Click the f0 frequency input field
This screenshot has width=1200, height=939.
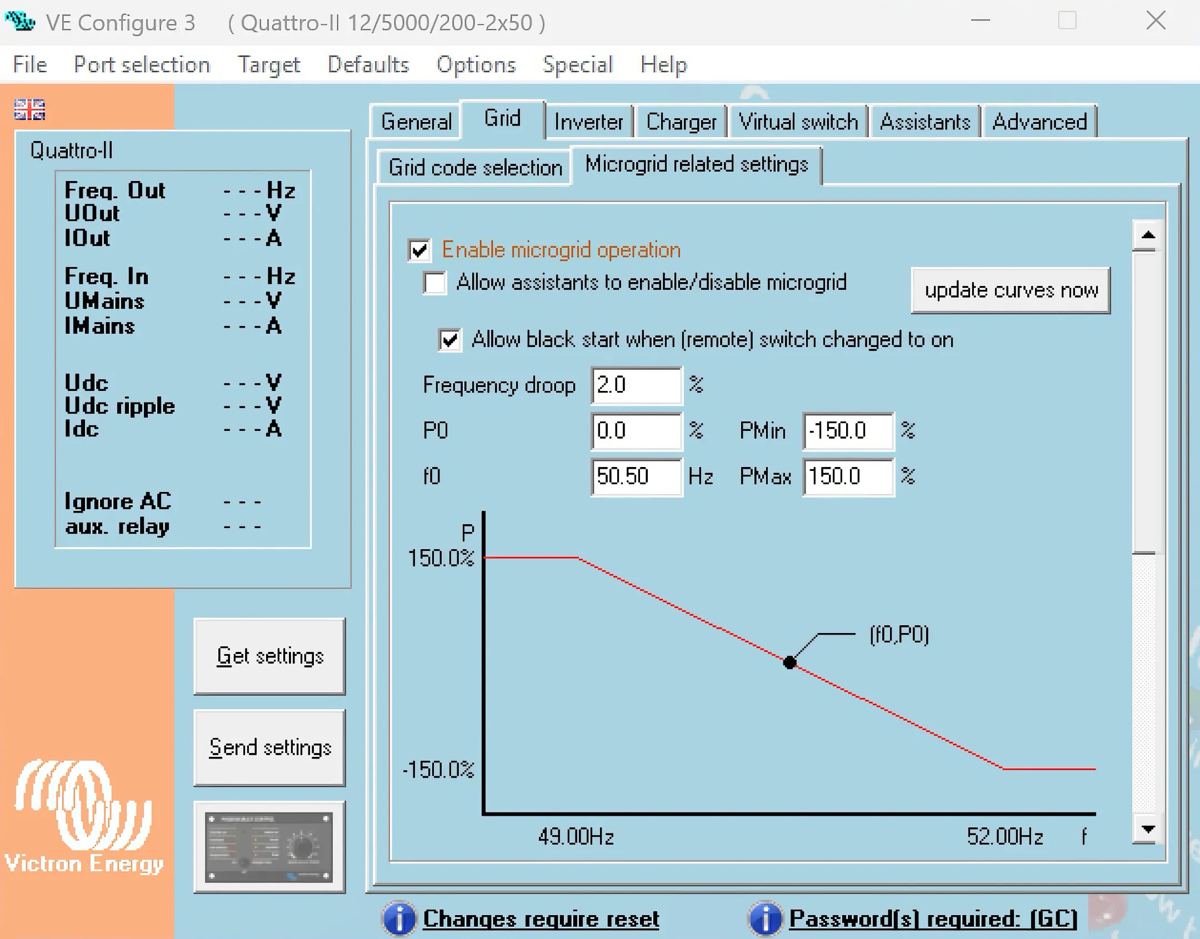[x=637, y=476]
